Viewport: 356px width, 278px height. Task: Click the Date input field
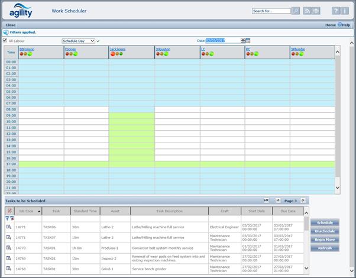223,40
